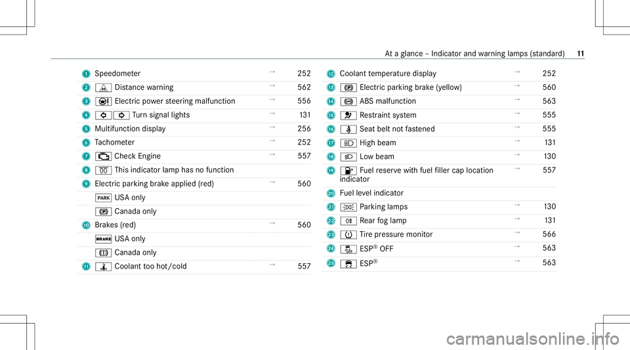Screen dimensions: 630x350
Task: Click the carmanualsonline.info watermark
Action: pyautogui.click(x=533, y=339)
